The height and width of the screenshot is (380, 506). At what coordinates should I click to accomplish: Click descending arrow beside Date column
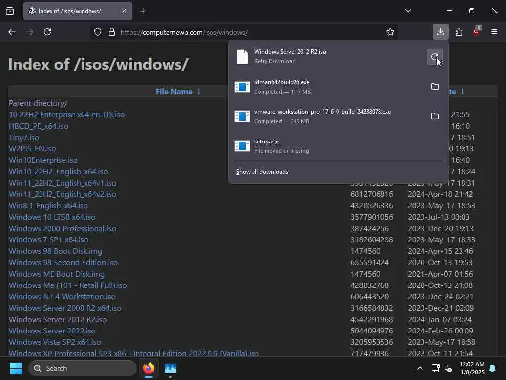tap(462, 92)
